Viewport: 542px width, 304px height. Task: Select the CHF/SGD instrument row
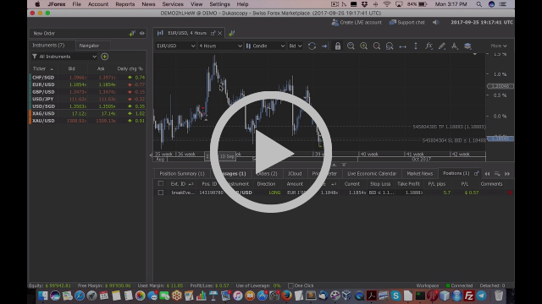pos(87,77)
